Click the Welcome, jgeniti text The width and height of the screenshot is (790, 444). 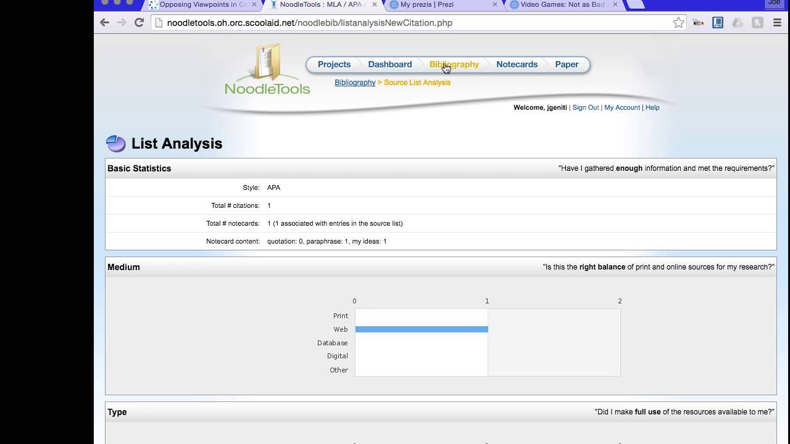coord(540,107)
